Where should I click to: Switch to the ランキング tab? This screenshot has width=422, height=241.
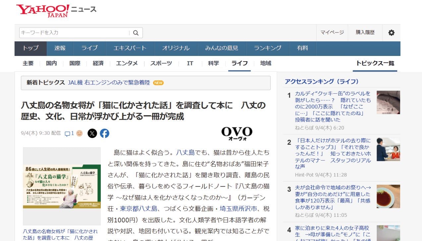coord(268,48)
